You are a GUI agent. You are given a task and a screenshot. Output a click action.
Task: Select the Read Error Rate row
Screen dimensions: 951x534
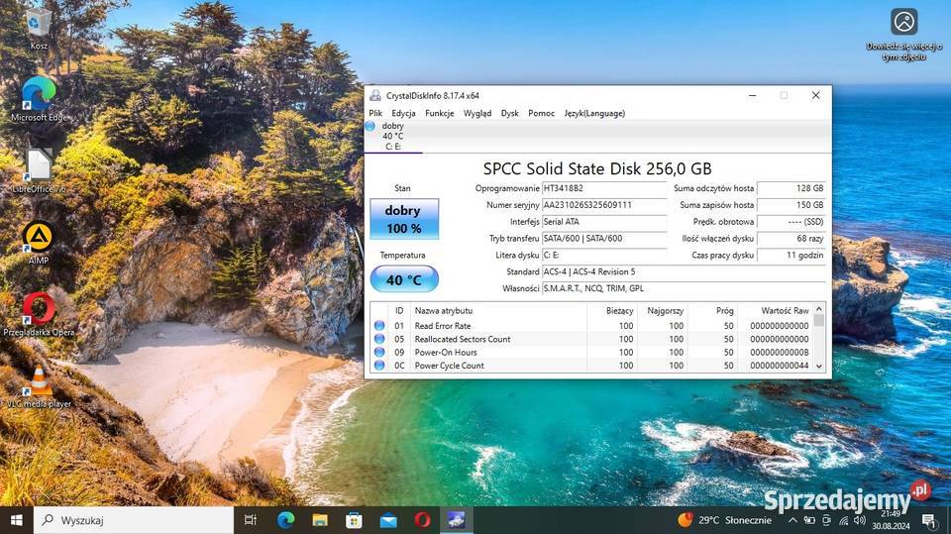(x=591, y=326)
